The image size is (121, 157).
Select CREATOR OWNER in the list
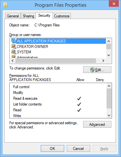click(x=32, y=47)
